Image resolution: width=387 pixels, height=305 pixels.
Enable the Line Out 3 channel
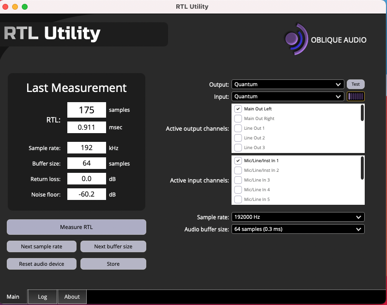tap(238, 148)
